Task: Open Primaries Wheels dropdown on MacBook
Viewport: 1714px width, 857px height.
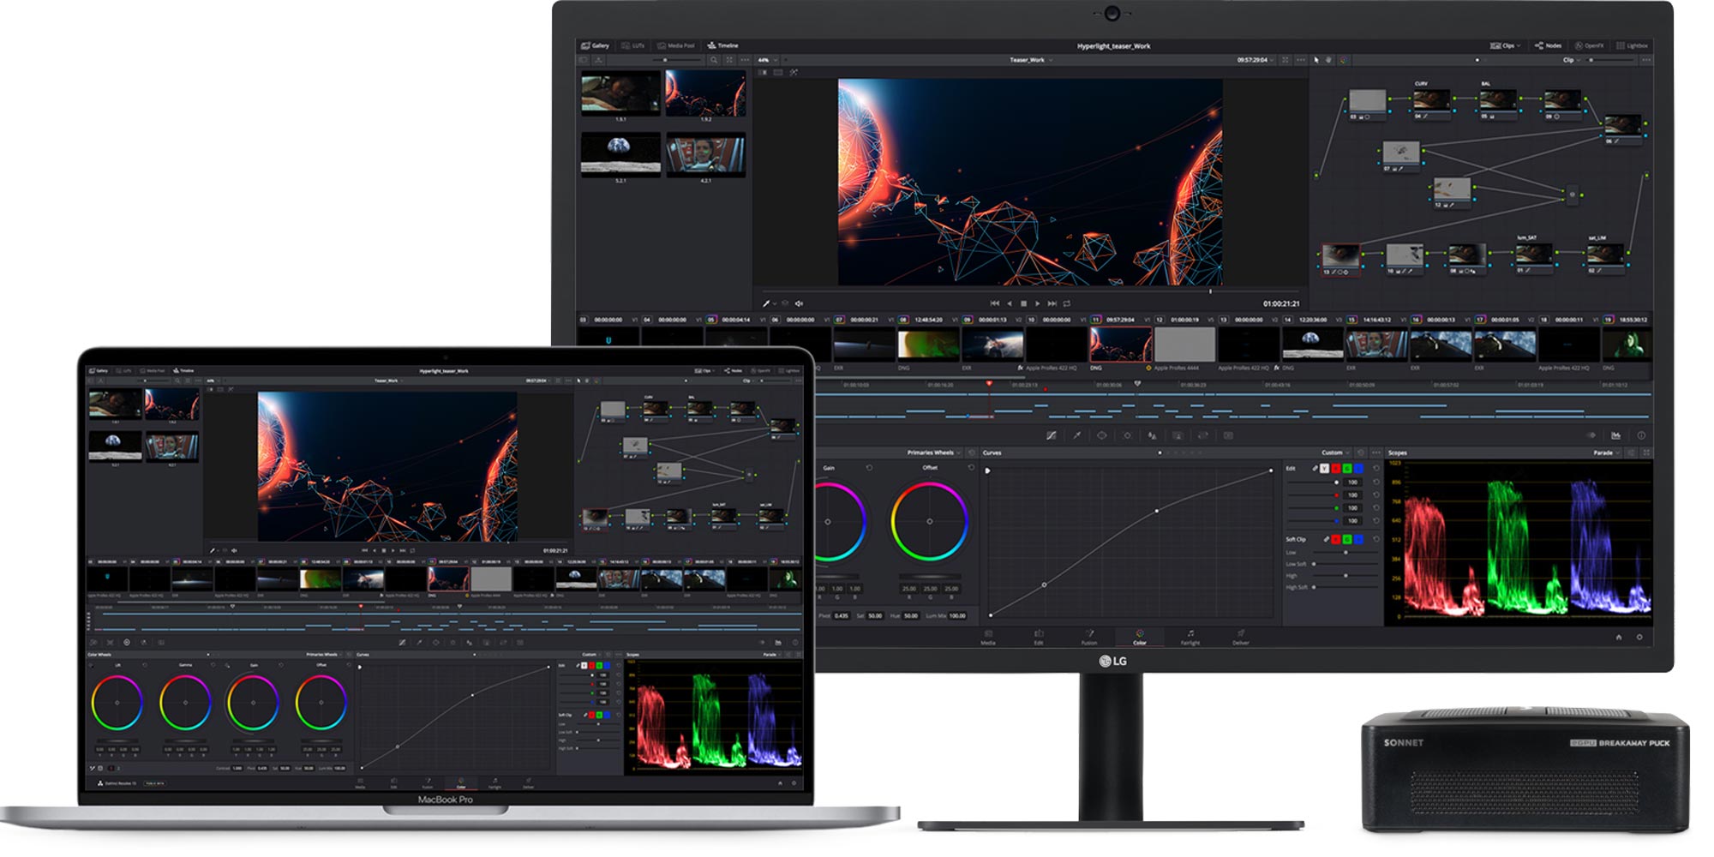Action: pos(324,655)
